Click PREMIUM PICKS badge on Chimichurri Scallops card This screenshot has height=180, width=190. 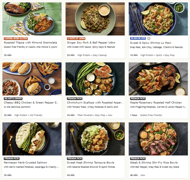pos(75,98)
